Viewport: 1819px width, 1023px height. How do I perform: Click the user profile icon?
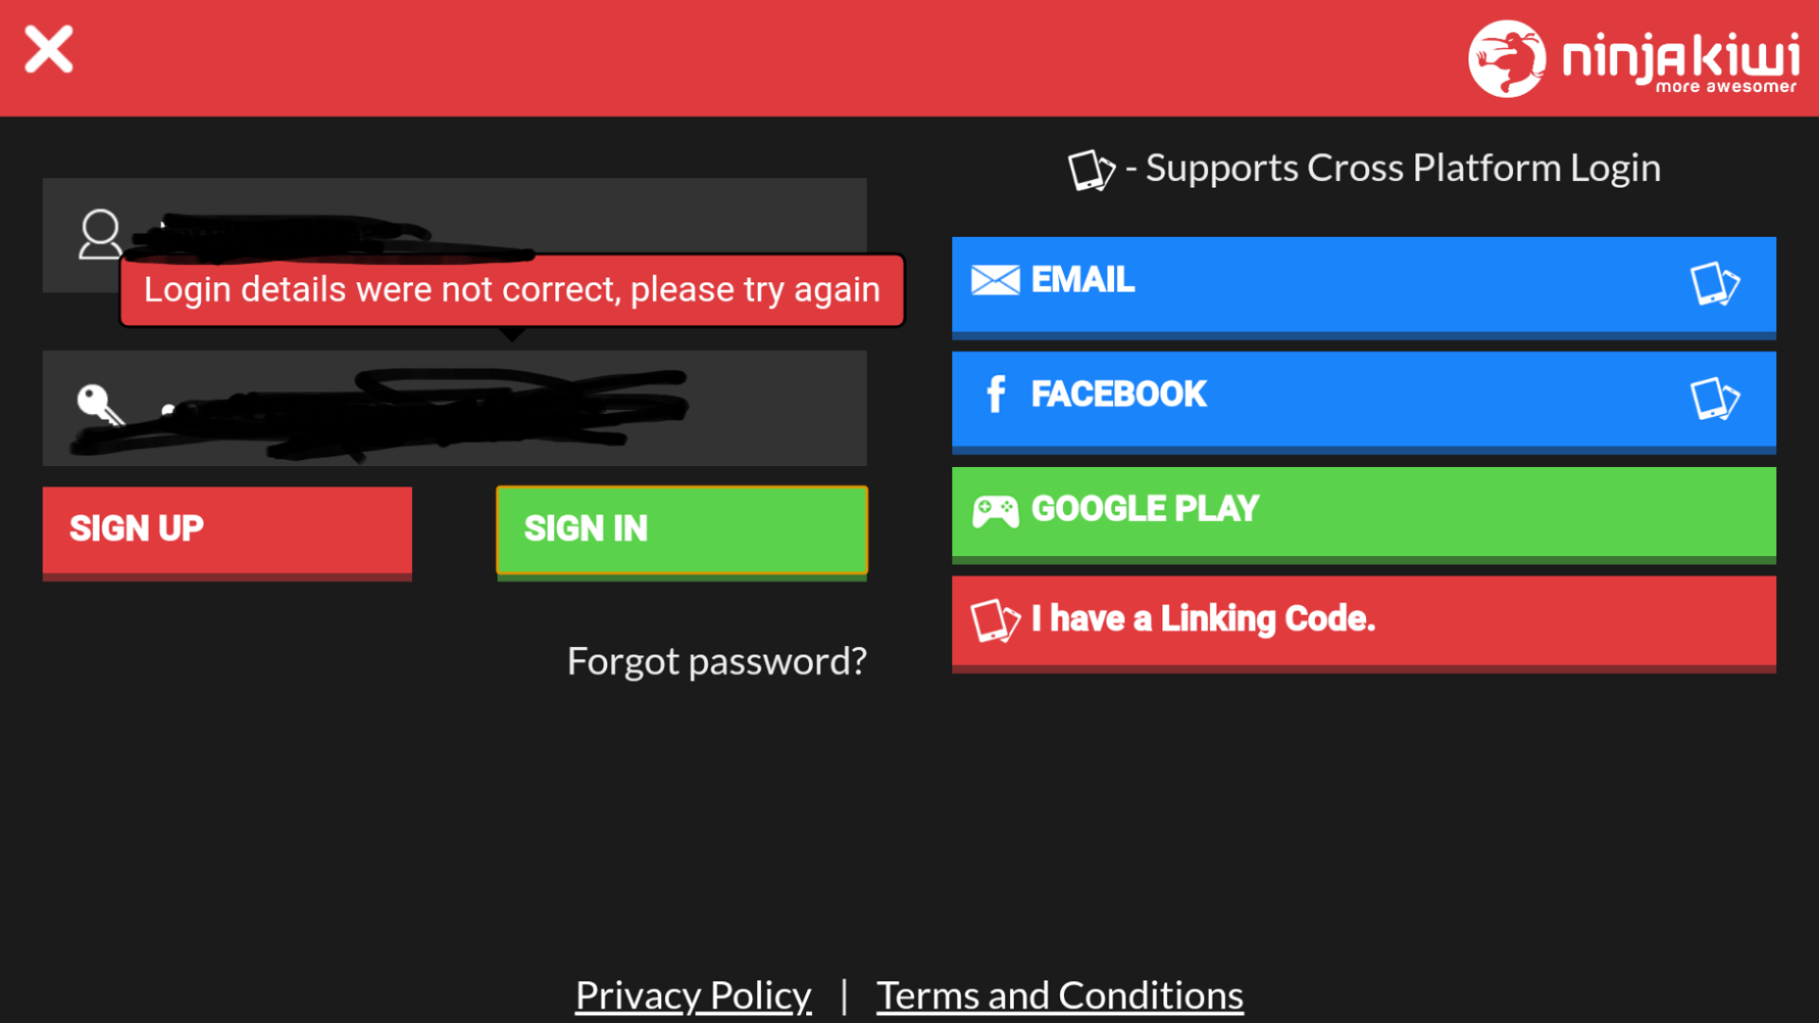99,235
